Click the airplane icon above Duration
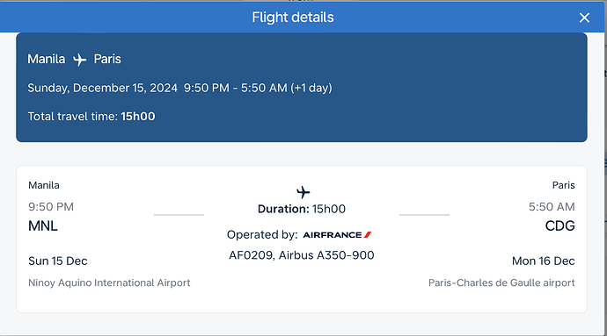This screenshot has height=336, width=607. pyautogui.click(x=303, y=192)
